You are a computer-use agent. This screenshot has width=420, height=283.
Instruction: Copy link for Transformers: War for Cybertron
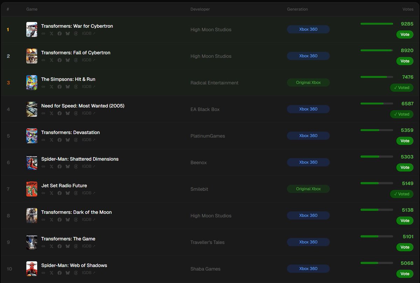[43, 34]
